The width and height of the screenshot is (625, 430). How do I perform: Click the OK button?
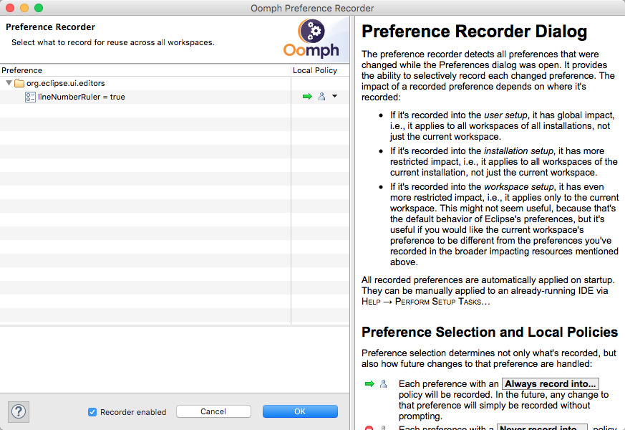click(x=300, y=411)
